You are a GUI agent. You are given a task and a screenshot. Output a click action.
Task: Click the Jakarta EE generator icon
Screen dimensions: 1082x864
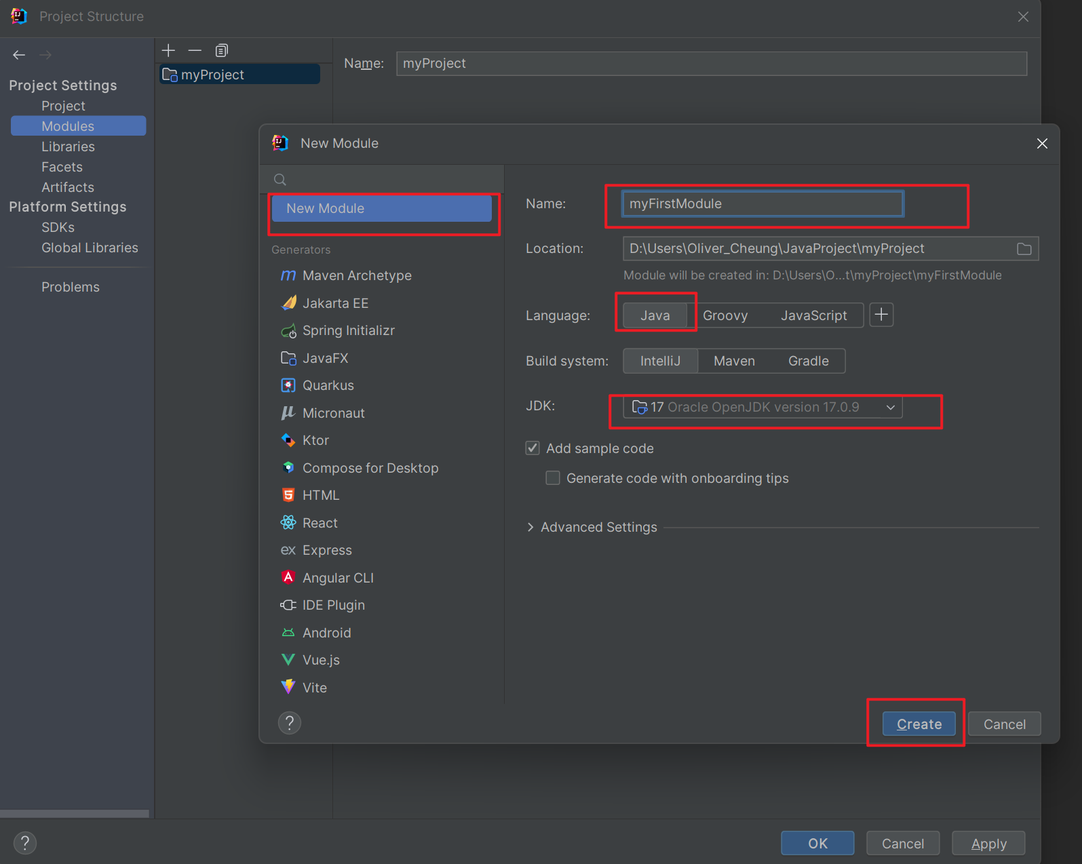288,303
